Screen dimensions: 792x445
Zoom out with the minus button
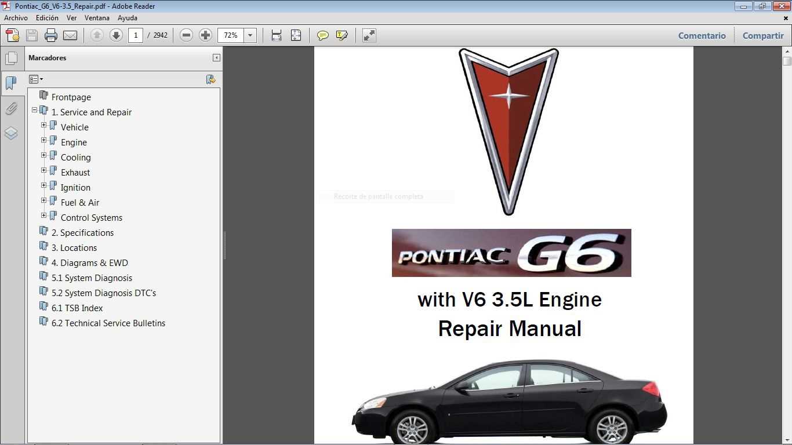tap(186, 35)
